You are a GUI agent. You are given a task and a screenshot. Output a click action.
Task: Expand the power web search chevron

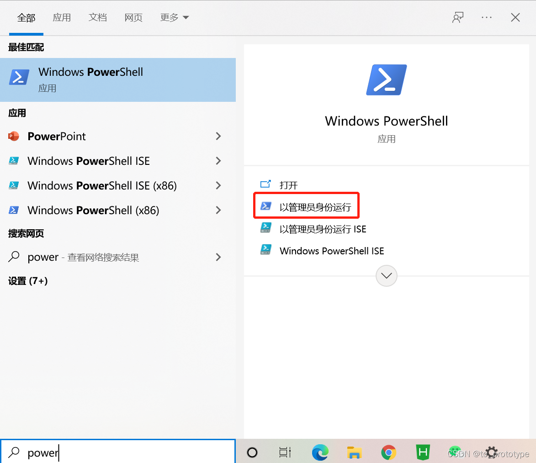218,257
